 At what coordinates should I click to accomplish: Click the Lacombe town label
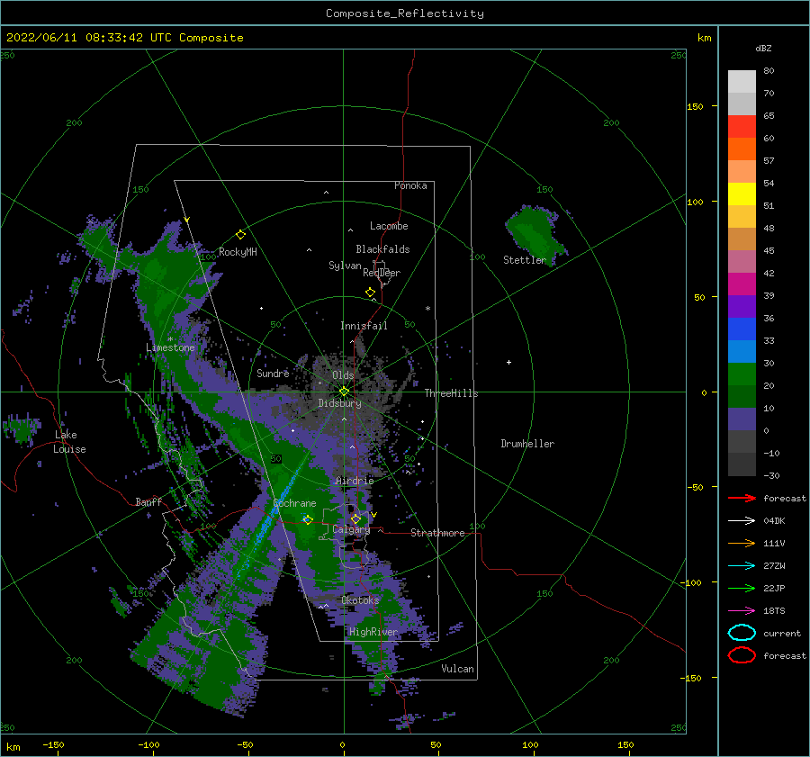coord(389,226)
